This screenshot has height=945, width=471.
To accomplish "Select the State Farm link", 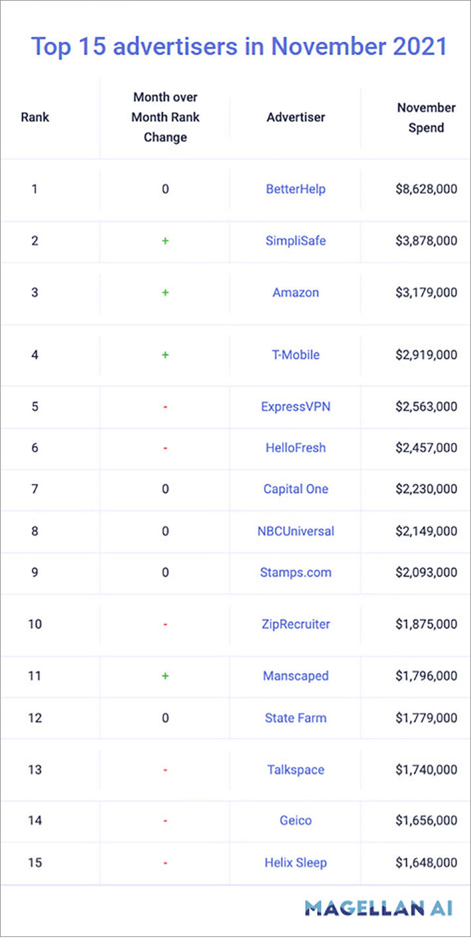I will click(296, 718).
